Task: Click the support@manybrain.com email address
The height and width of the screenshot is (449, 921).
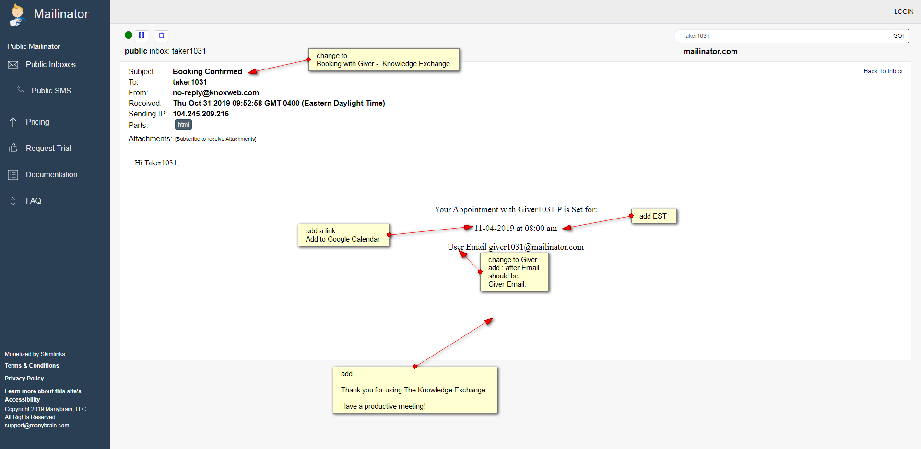Action: (37, 426)
